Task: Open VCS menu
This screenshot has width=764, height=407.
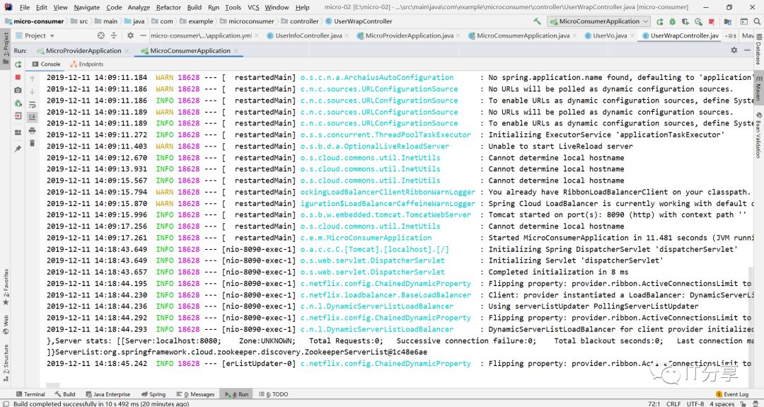Action: [253, 7]
